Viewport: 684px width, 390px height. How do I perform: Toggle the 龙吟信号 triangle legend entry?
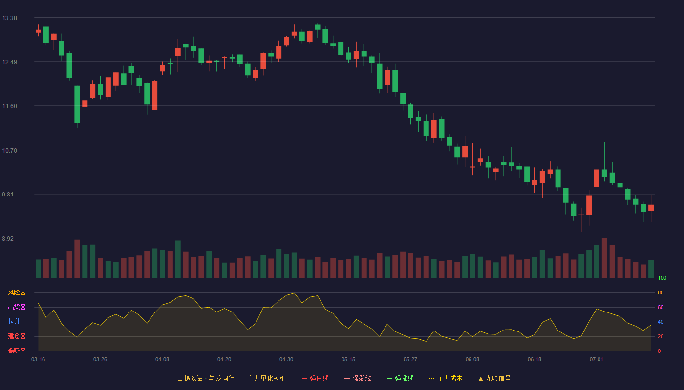coord(494,378)
